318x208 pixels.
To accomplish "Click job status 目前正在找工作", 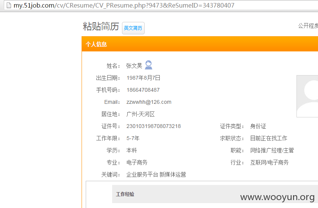I will (x=269, y=138).
